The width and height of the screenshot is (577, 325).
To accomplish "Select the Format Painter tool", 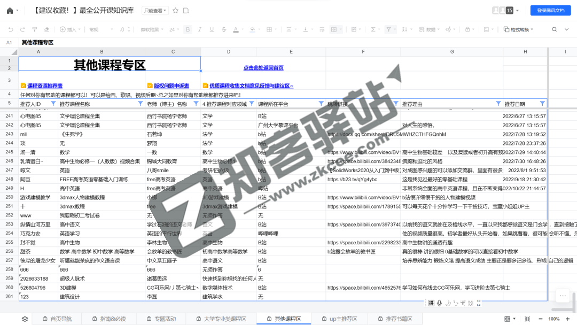I will pos(35,29).
